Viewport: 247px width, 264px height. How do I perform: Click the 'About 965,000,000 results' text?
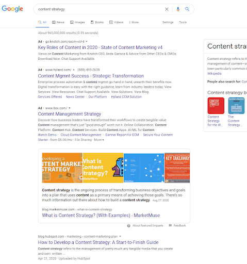coord(68,33)
